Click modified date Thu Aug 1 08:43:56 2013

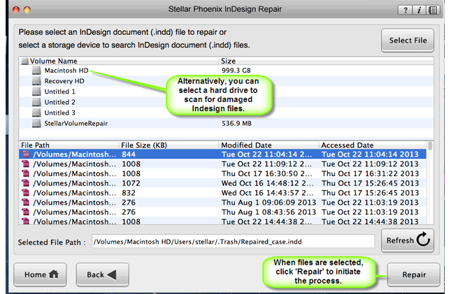point(269,212)
